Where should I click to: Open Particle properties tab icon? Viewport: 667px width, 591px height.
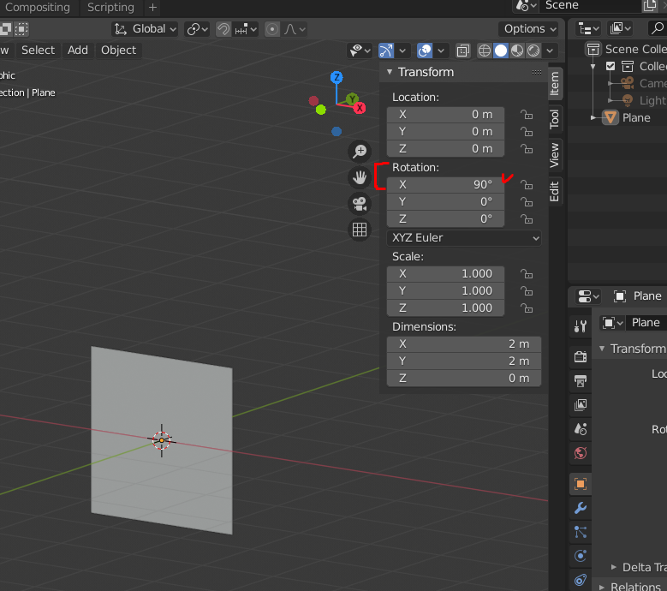(581, 532)
